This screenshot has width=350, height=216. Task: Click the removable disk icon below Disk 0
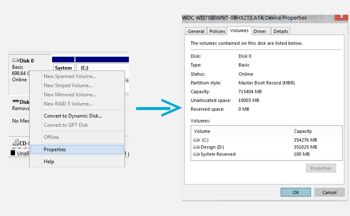[x=16, y=102]
